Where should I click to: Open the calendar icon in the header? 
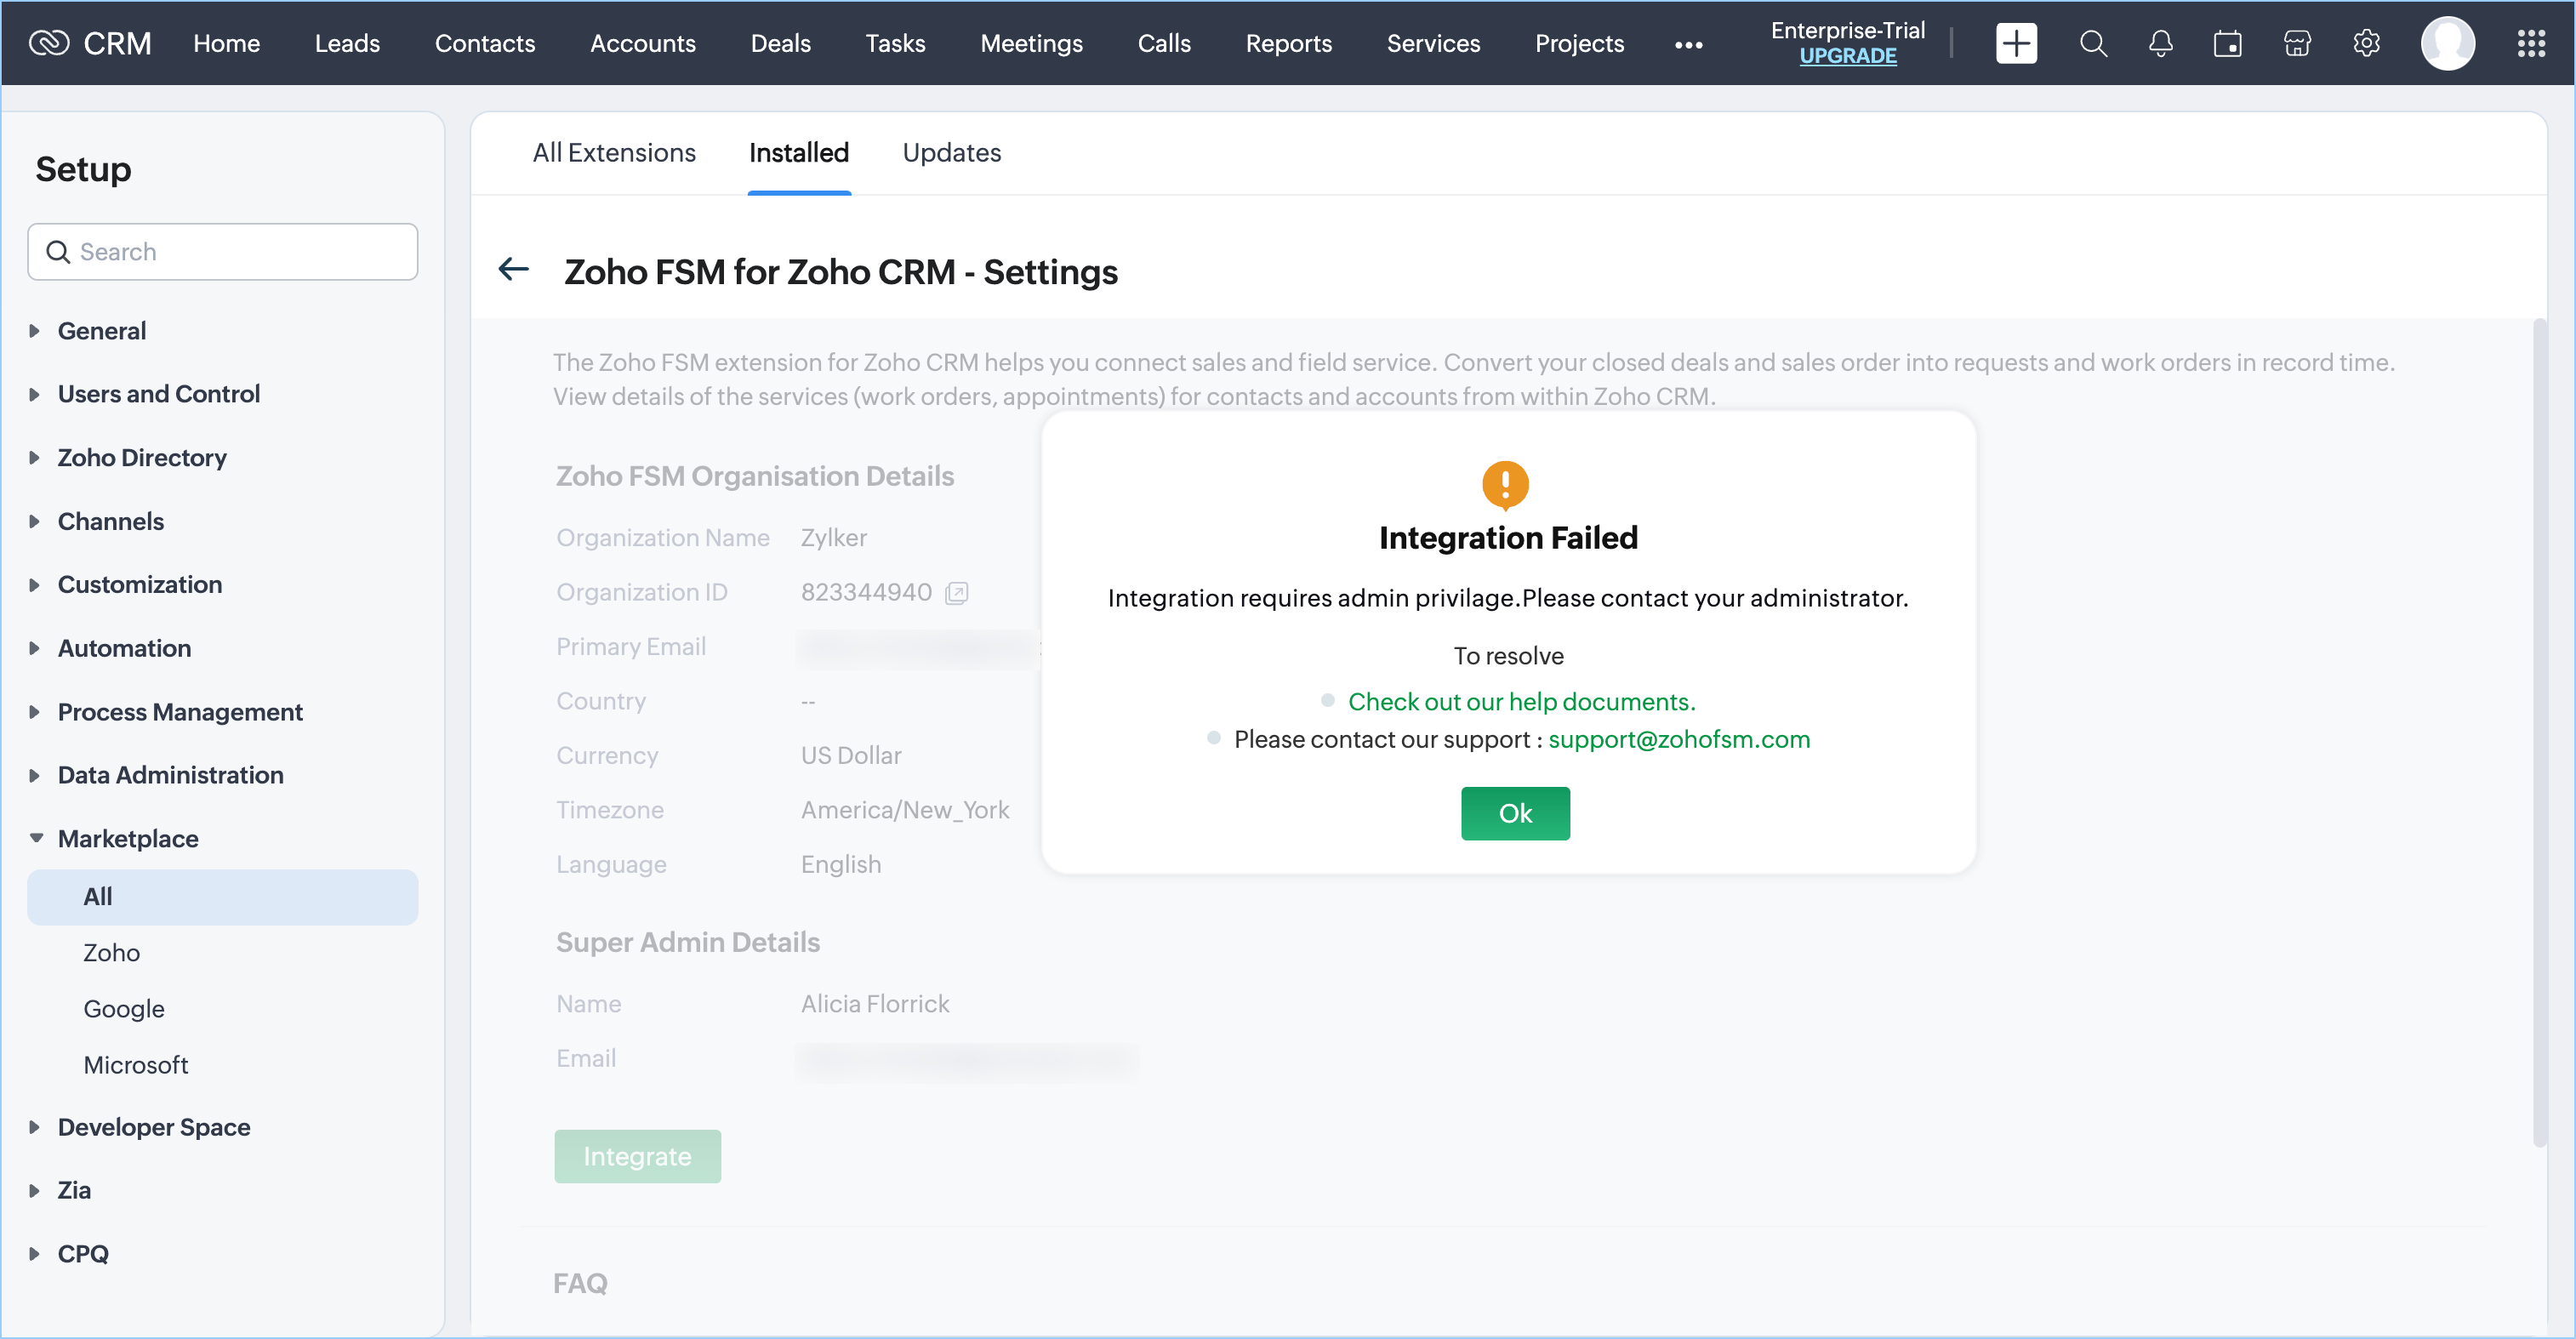coord(2227,43)
